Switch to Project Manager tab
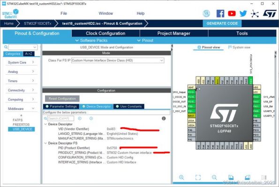Screen dimensions: 279x187 coord(174,33)
